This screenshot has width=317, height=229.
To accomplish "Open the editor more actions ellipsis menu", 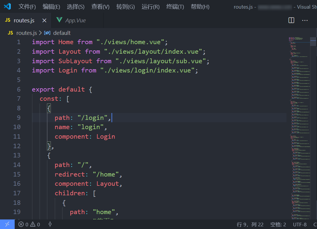I will pos(305,20).
